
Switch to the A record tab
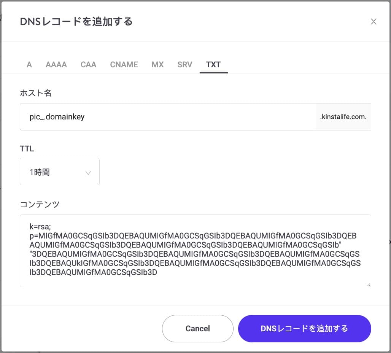pyautogui.click(x=29, y=65)
